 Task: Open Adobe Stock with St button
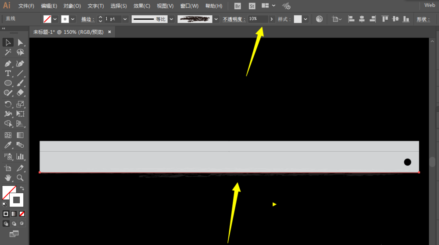(252, 6)
